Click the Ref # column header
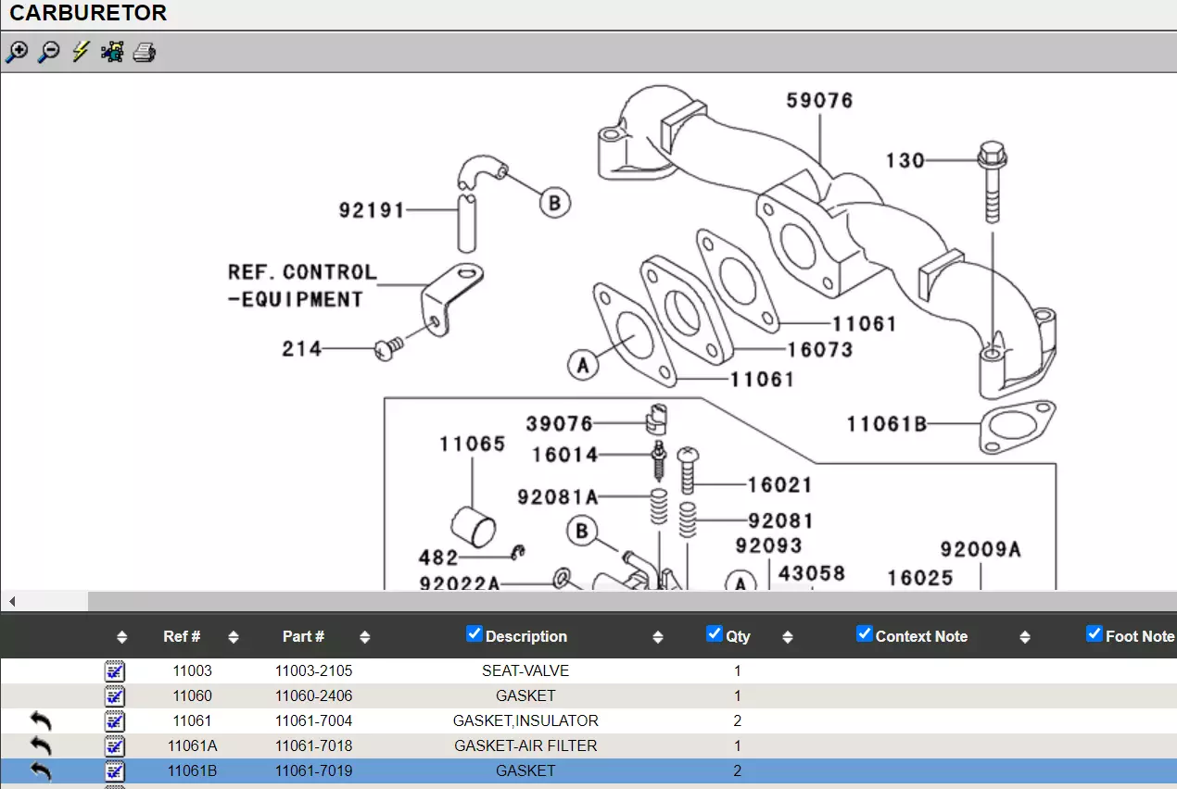 [182, 636]
